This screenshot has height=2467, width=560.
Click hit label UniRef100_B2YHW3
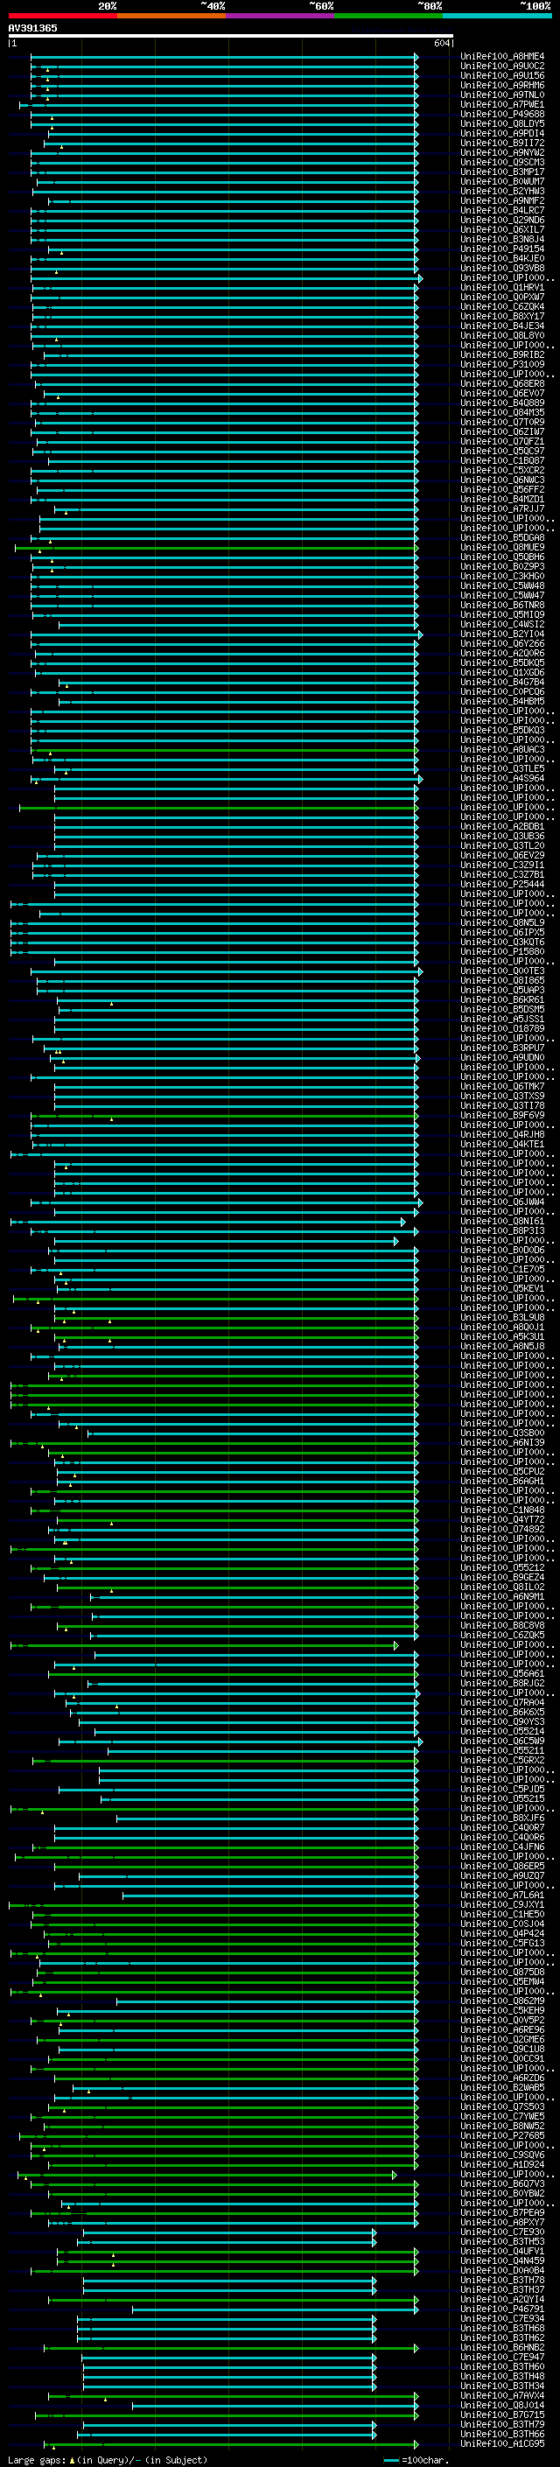[502, 191]
